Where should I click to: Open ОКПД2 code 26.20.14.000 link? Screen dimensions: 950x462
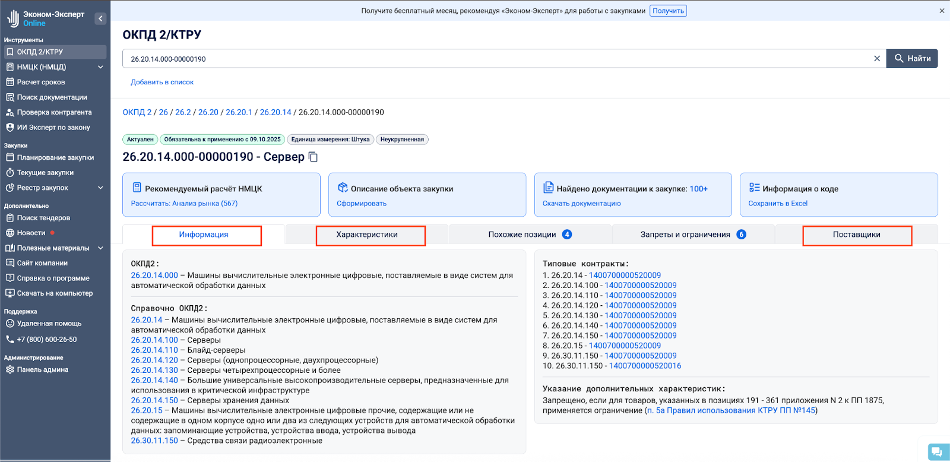tap(154, 276)
